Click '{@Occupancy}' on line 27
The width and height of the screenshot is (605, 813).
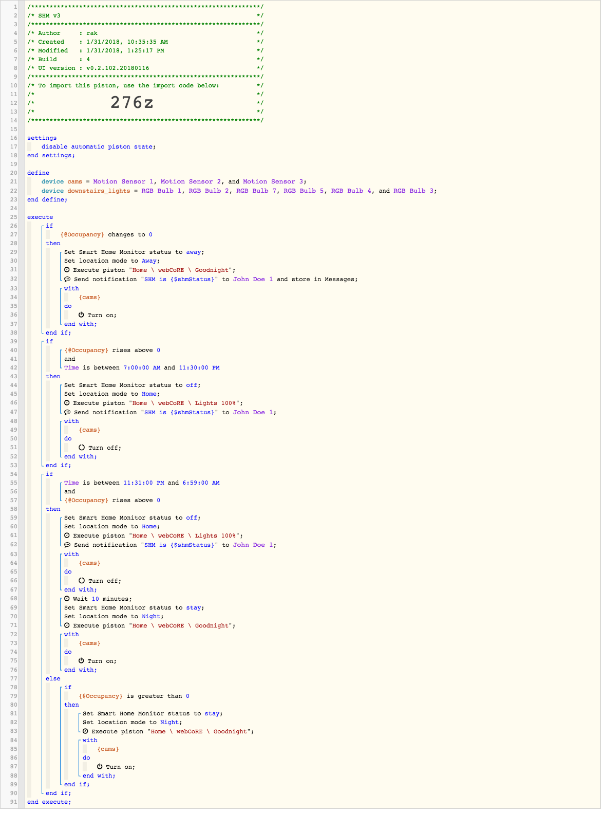pyautogui.click(x=82, y=234)
